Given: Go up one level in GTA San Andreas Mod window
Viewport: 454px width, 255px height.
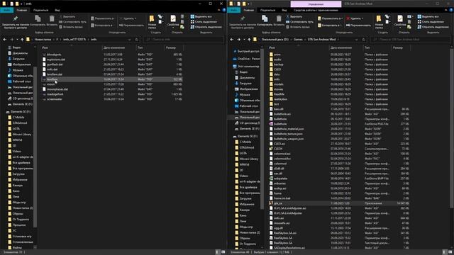Looking at the screenshot, I should (x=249, y=40).
